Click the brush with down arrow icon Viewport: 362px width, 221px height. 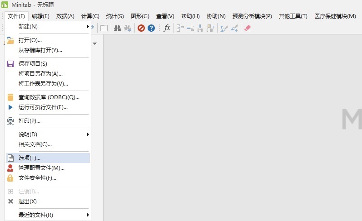[x=234, y=29]
